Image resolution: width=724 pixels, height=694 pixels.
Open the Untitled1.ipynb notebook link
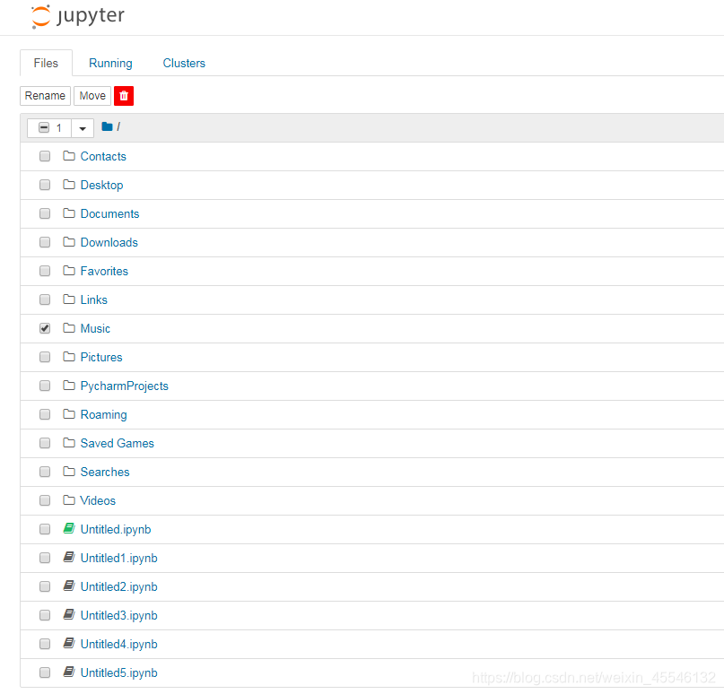(118, 559)
